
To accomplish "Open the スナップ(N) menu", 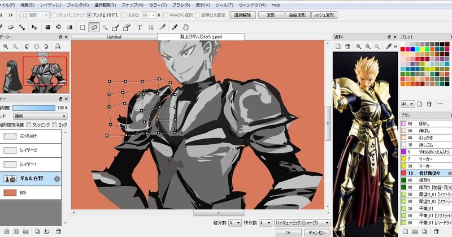I will click(132, 5).
